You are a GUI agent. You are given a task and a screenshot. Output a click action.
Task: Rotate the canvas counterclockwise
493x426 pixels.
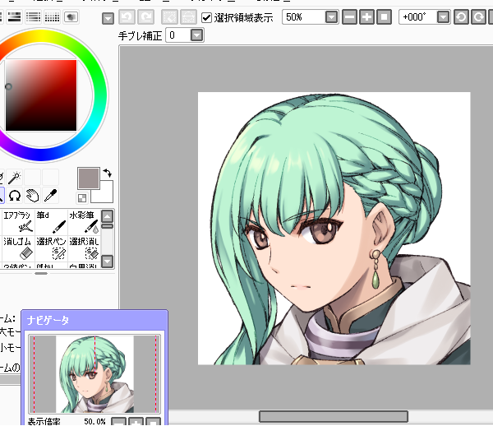[461, 17]
